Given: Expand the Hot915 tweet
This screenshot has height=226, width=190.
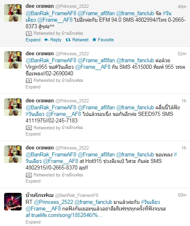Looking at the screenshot, I should click(x=33, y=181).
